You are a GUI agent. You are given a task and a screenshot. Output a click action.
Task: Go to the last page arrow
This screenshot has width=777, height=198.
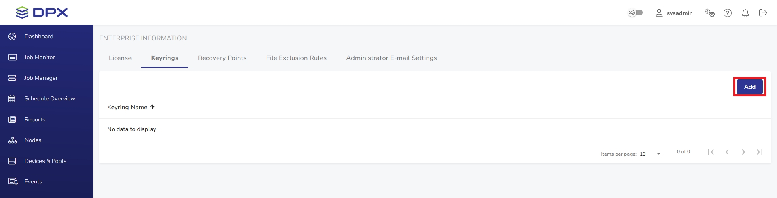point(760,152)
